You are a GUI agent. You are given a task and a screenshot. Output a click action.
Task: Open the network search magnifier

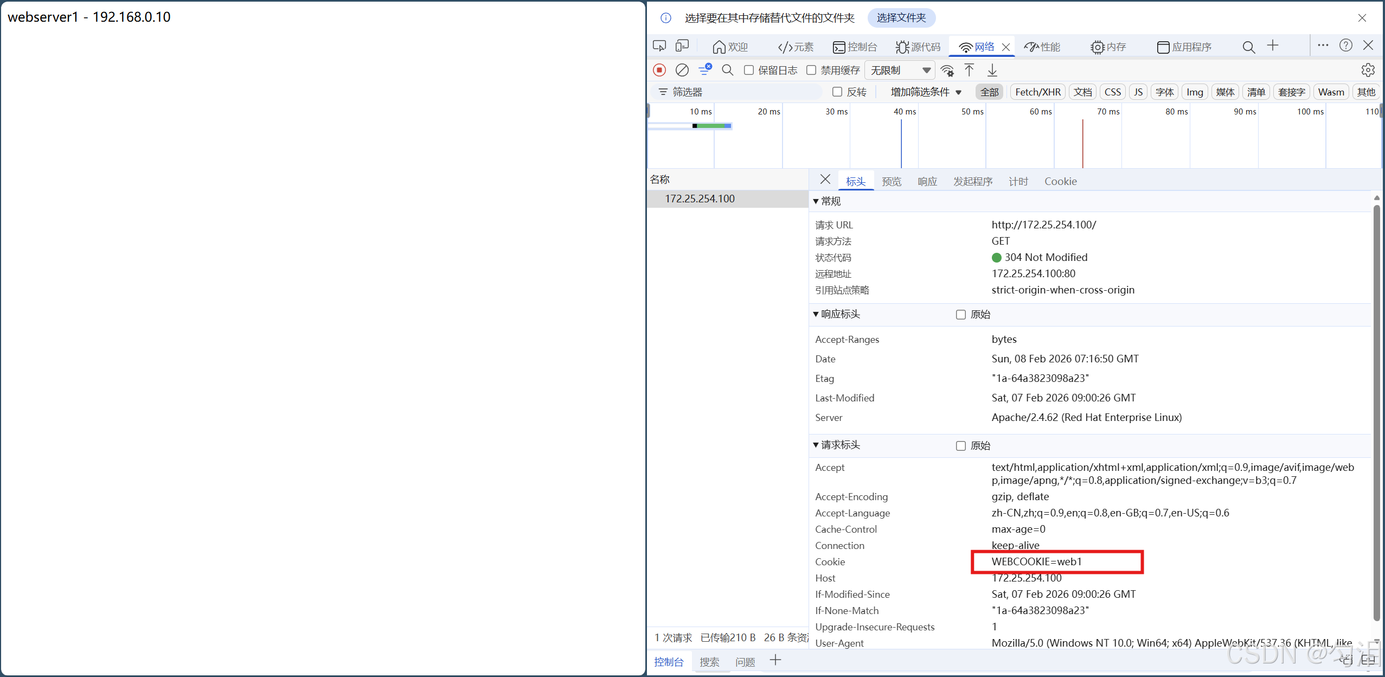coord(727,70)
